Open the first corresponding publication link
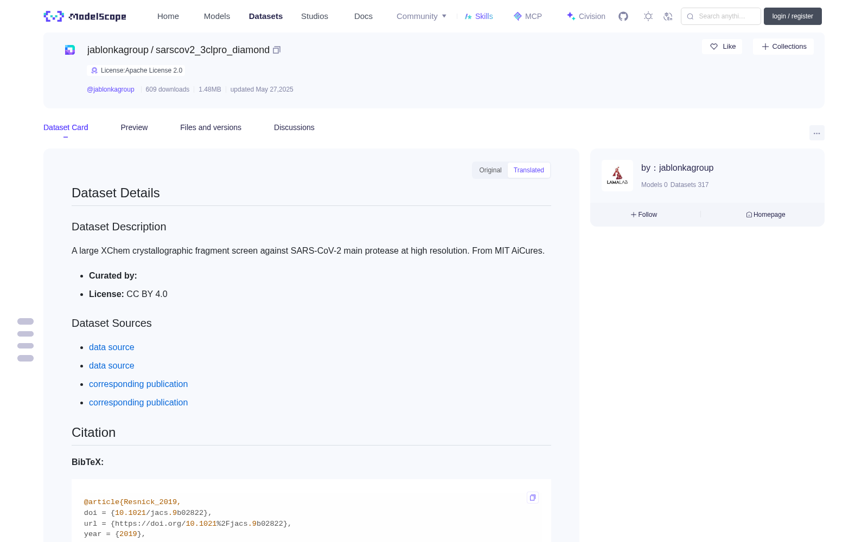 138,384
